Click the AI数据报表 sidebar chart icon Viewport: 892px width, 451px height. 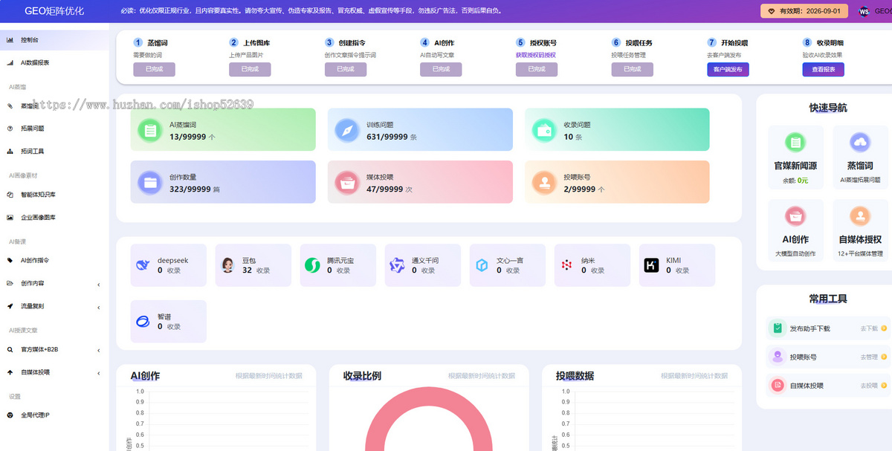coord(10,62)
